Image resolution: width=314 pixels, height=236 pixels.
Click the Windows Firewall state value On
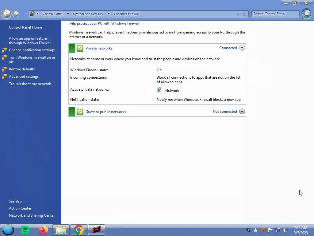tap(159, 70)
